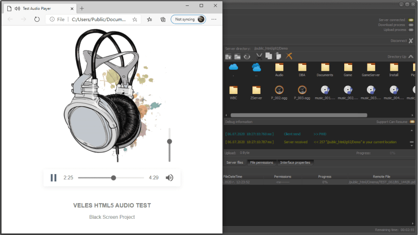Cut selected file with scissors icon
418x235 pixels.
click(x=259, y=56)
